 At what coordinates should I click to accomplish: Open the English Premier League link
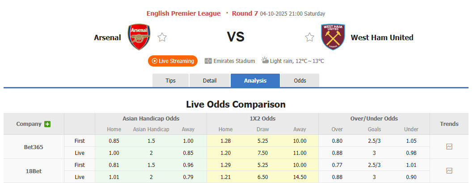pos(183,13)
